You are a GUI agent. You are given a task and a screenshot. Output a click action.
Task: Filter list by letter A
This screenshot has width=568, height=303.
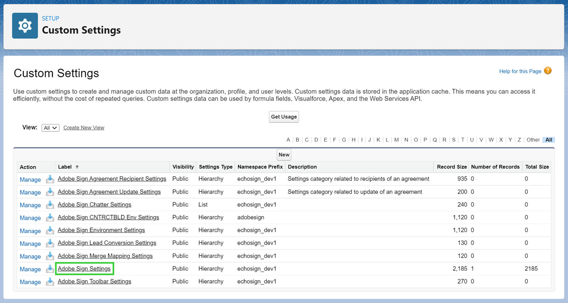click(x=288, y=140)
